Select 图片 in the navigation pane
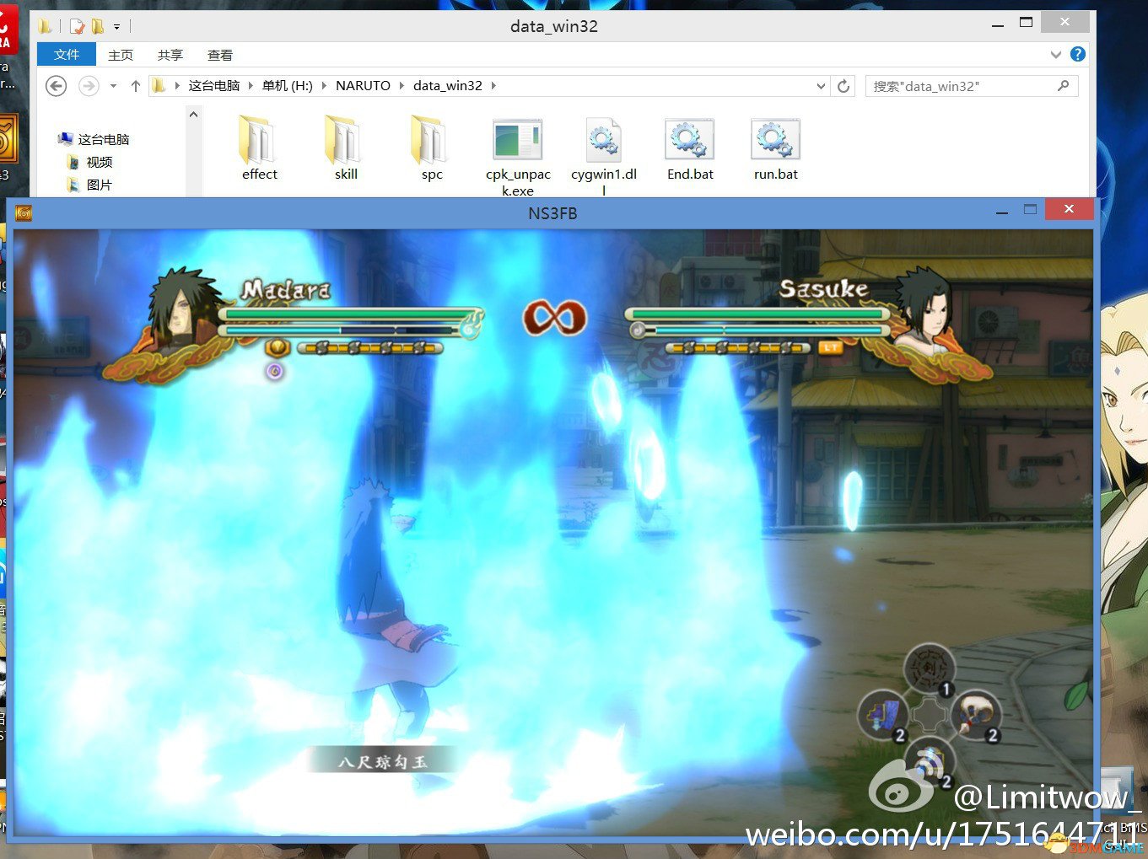This screenshot has width=1148, height=859. tap(99, 185)
